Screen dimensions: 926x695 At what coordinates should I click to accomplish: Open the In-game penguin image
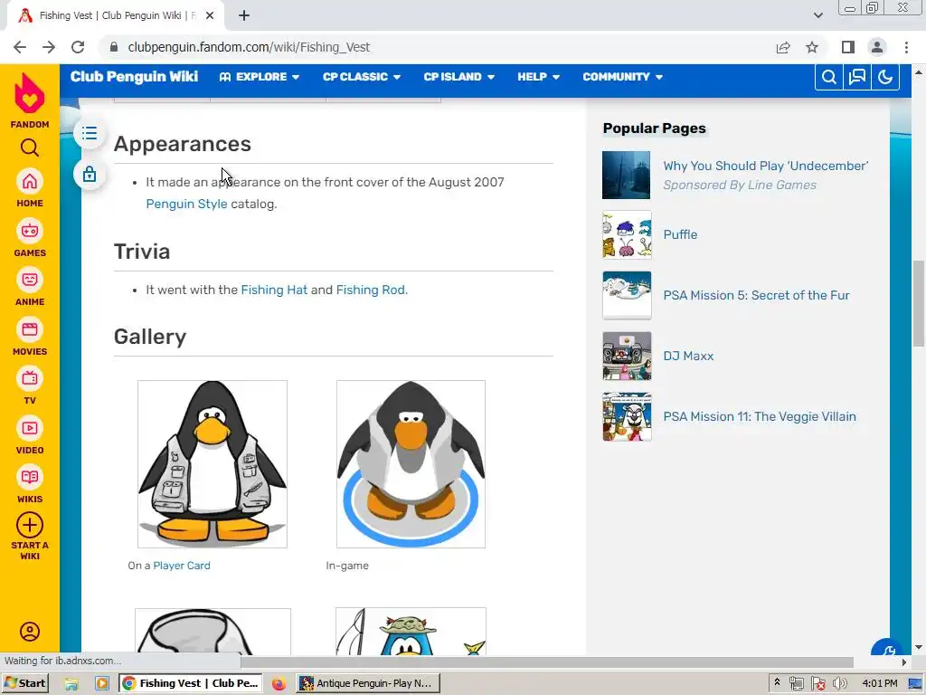coord(411,464)
